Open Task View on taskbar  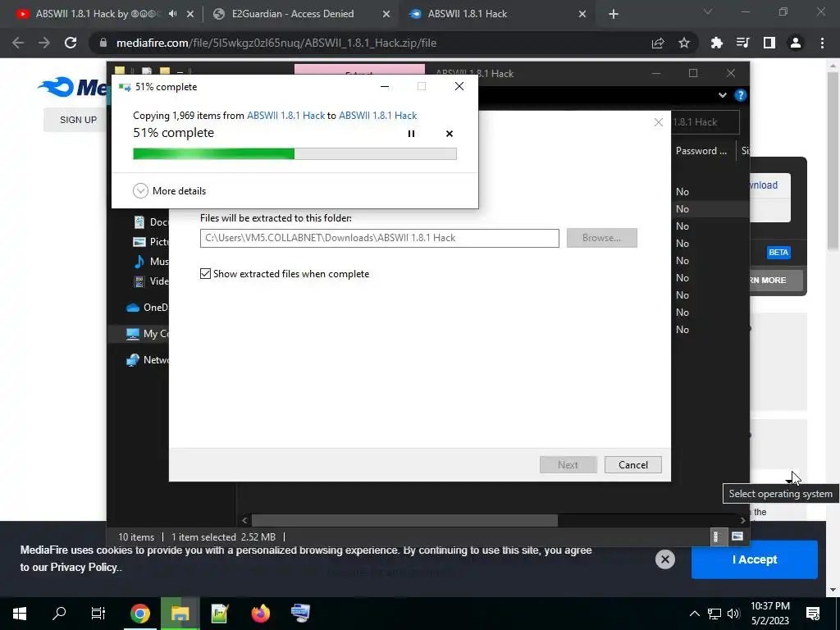coord(98,614)
